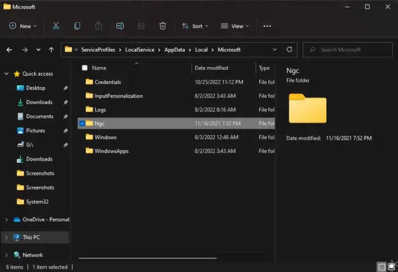398x272 pixels.
Task: Open System32 folder in sidebar
Action: click(37, 202)
